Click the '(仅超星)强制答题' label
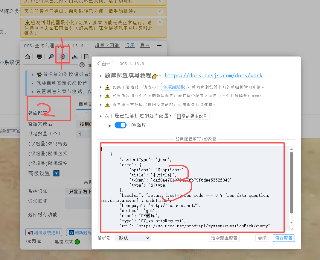 tap(48, 144)
